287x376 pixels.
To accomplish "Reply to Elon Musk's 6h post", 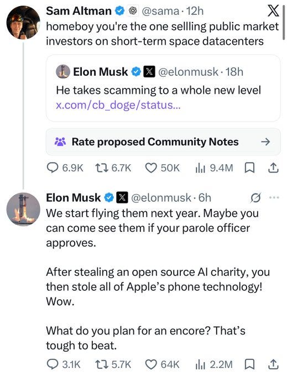I will pos(63,364).
